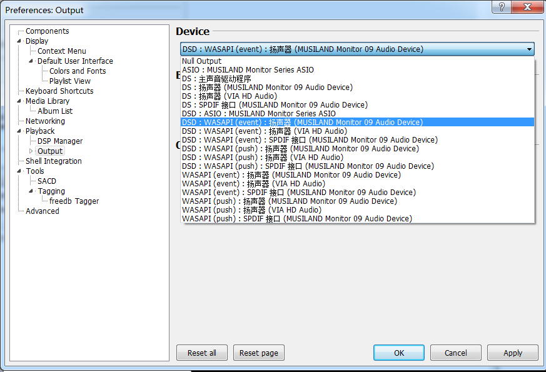The height and width of the screenshot is (372, 546).
Task: Collapse the Tagging tree node
Action: (x=31, y=191)
